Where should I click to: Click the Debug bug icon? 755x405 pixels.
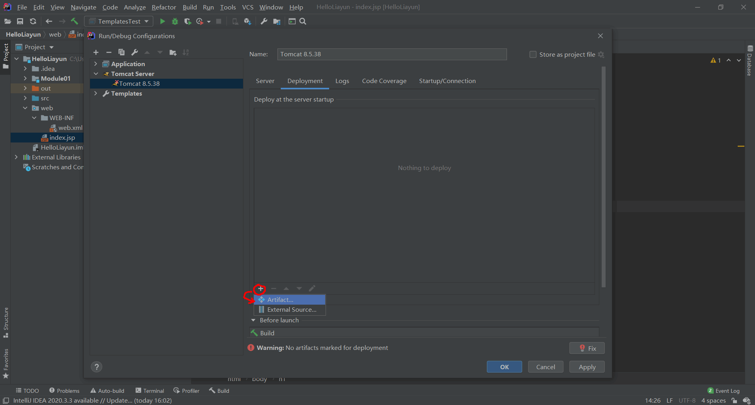click(175, 21)
